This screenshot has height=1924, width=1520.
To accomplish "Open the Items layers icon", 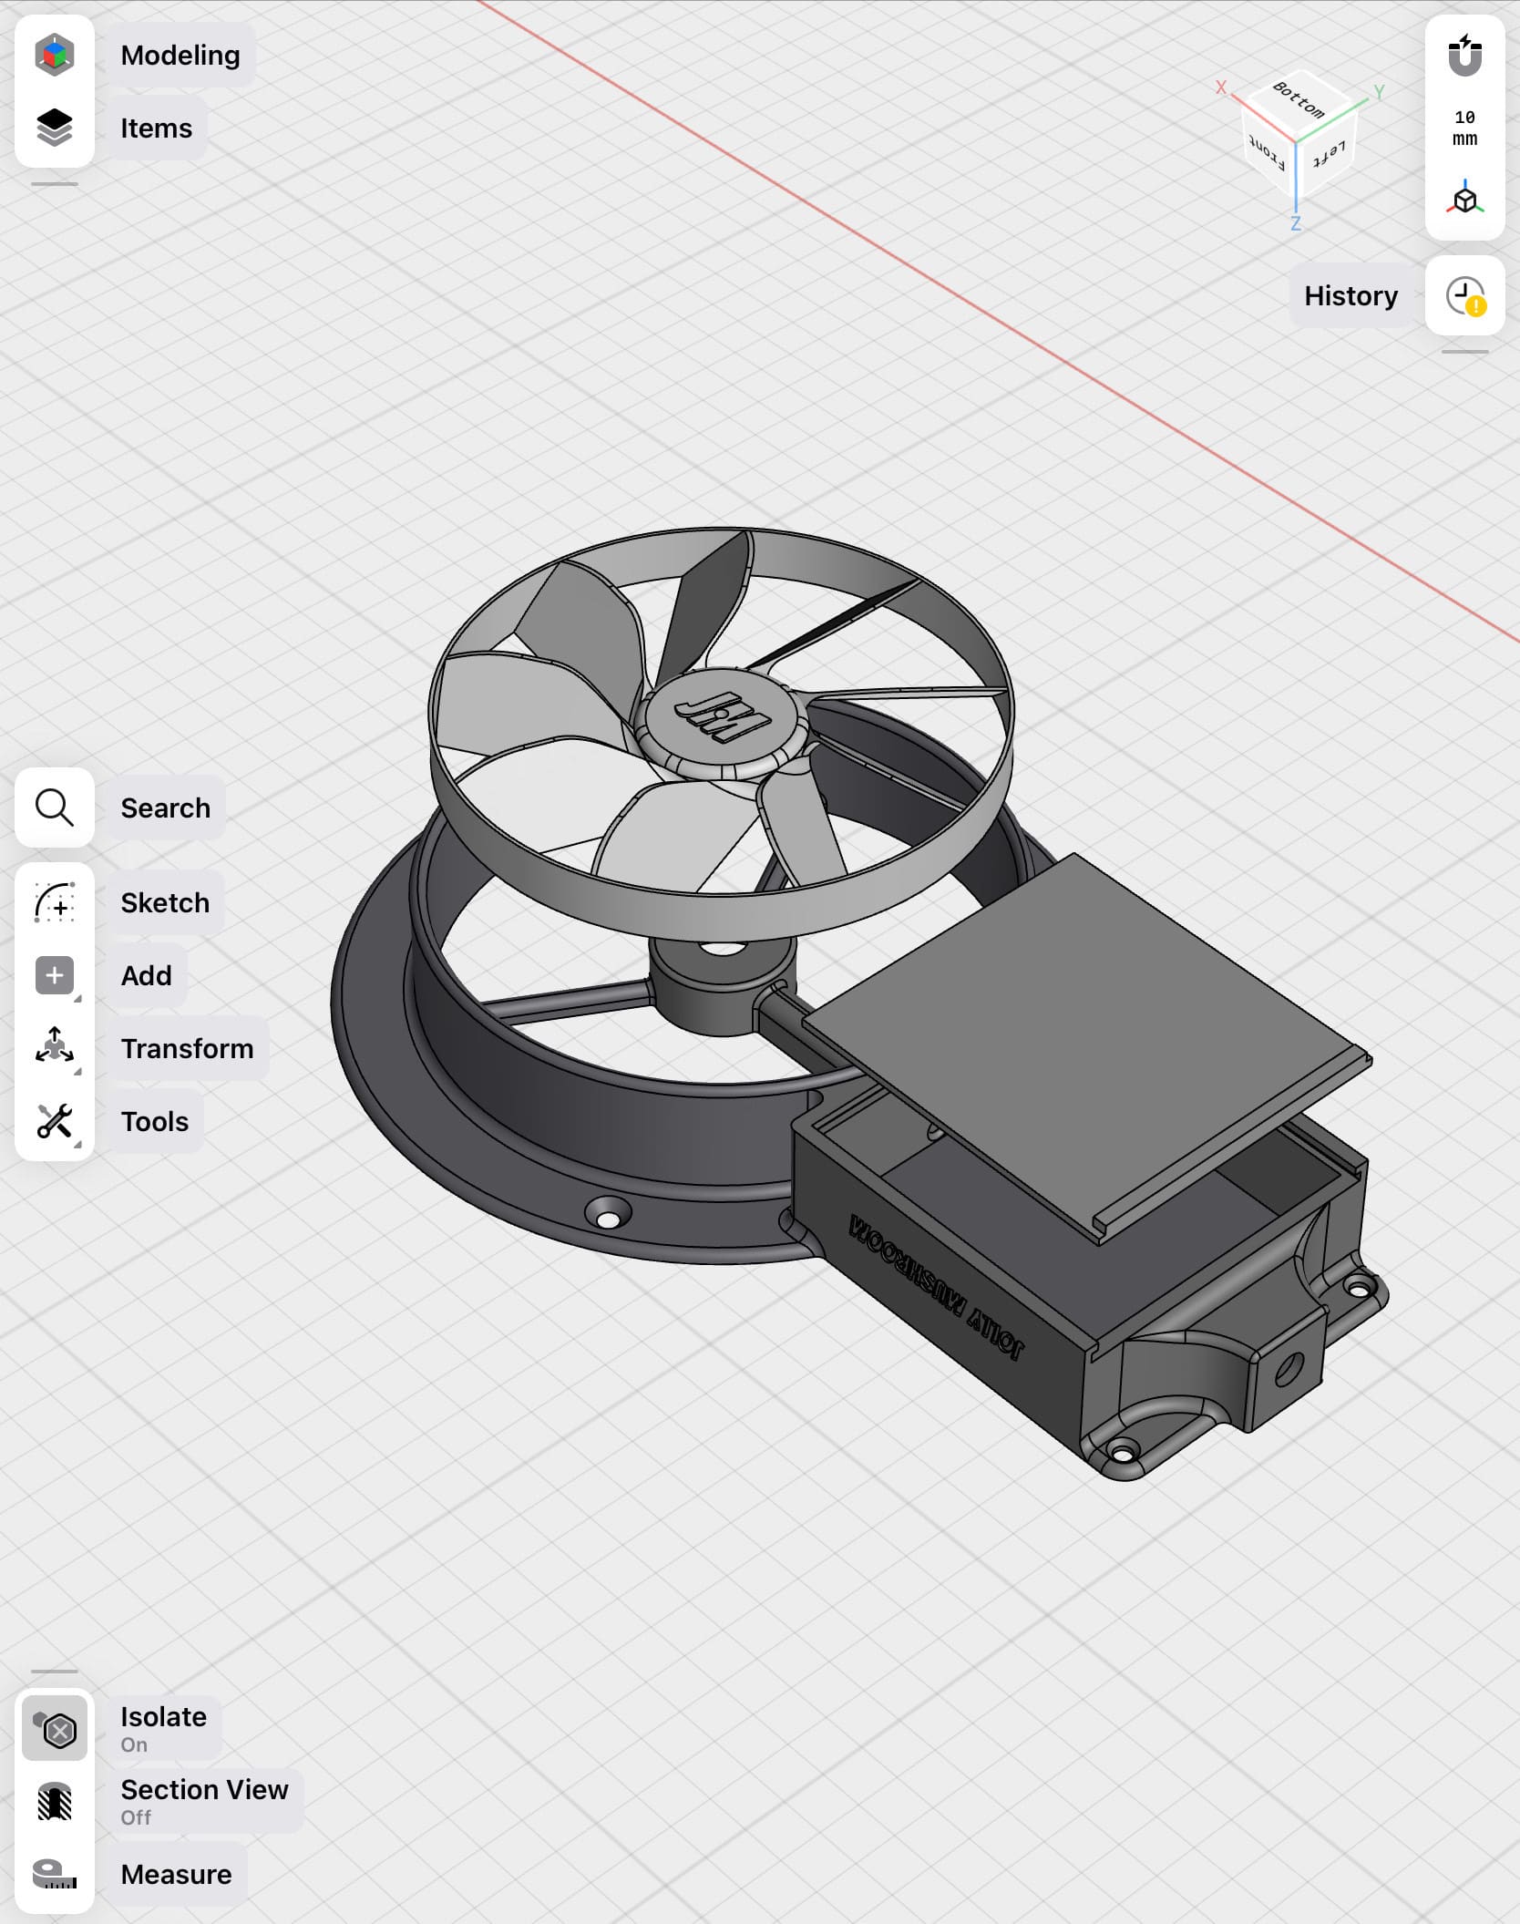I will pos(55,128).
